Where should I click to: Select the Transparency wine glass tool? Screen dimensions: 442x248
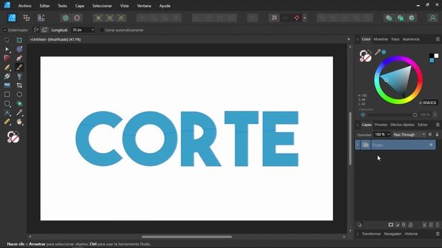(x=19, y=76)
